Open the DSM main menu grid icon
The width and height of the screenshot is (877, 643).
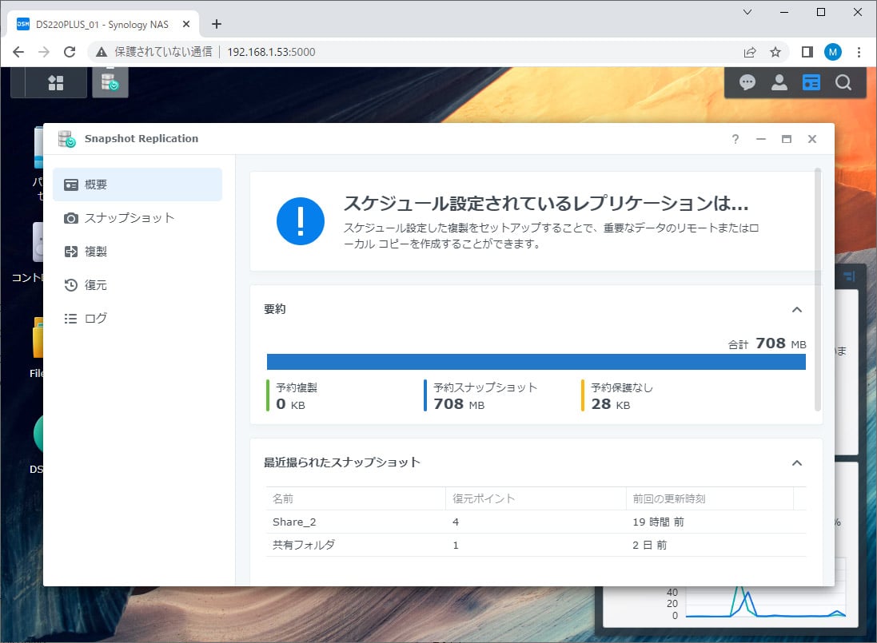[55, 83]
